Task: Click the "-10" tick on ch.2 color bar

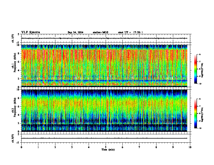Action: 200,128
